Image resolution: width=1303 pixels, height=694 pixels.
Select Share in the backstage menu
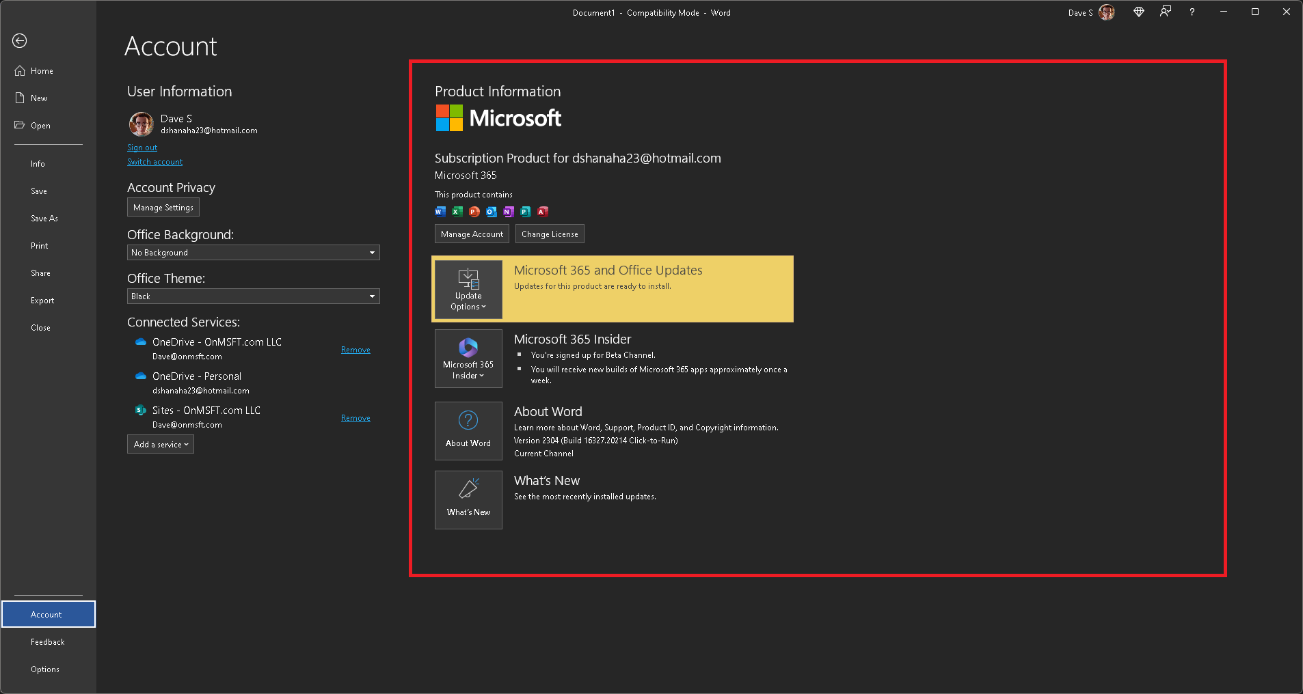pos(40,273)
